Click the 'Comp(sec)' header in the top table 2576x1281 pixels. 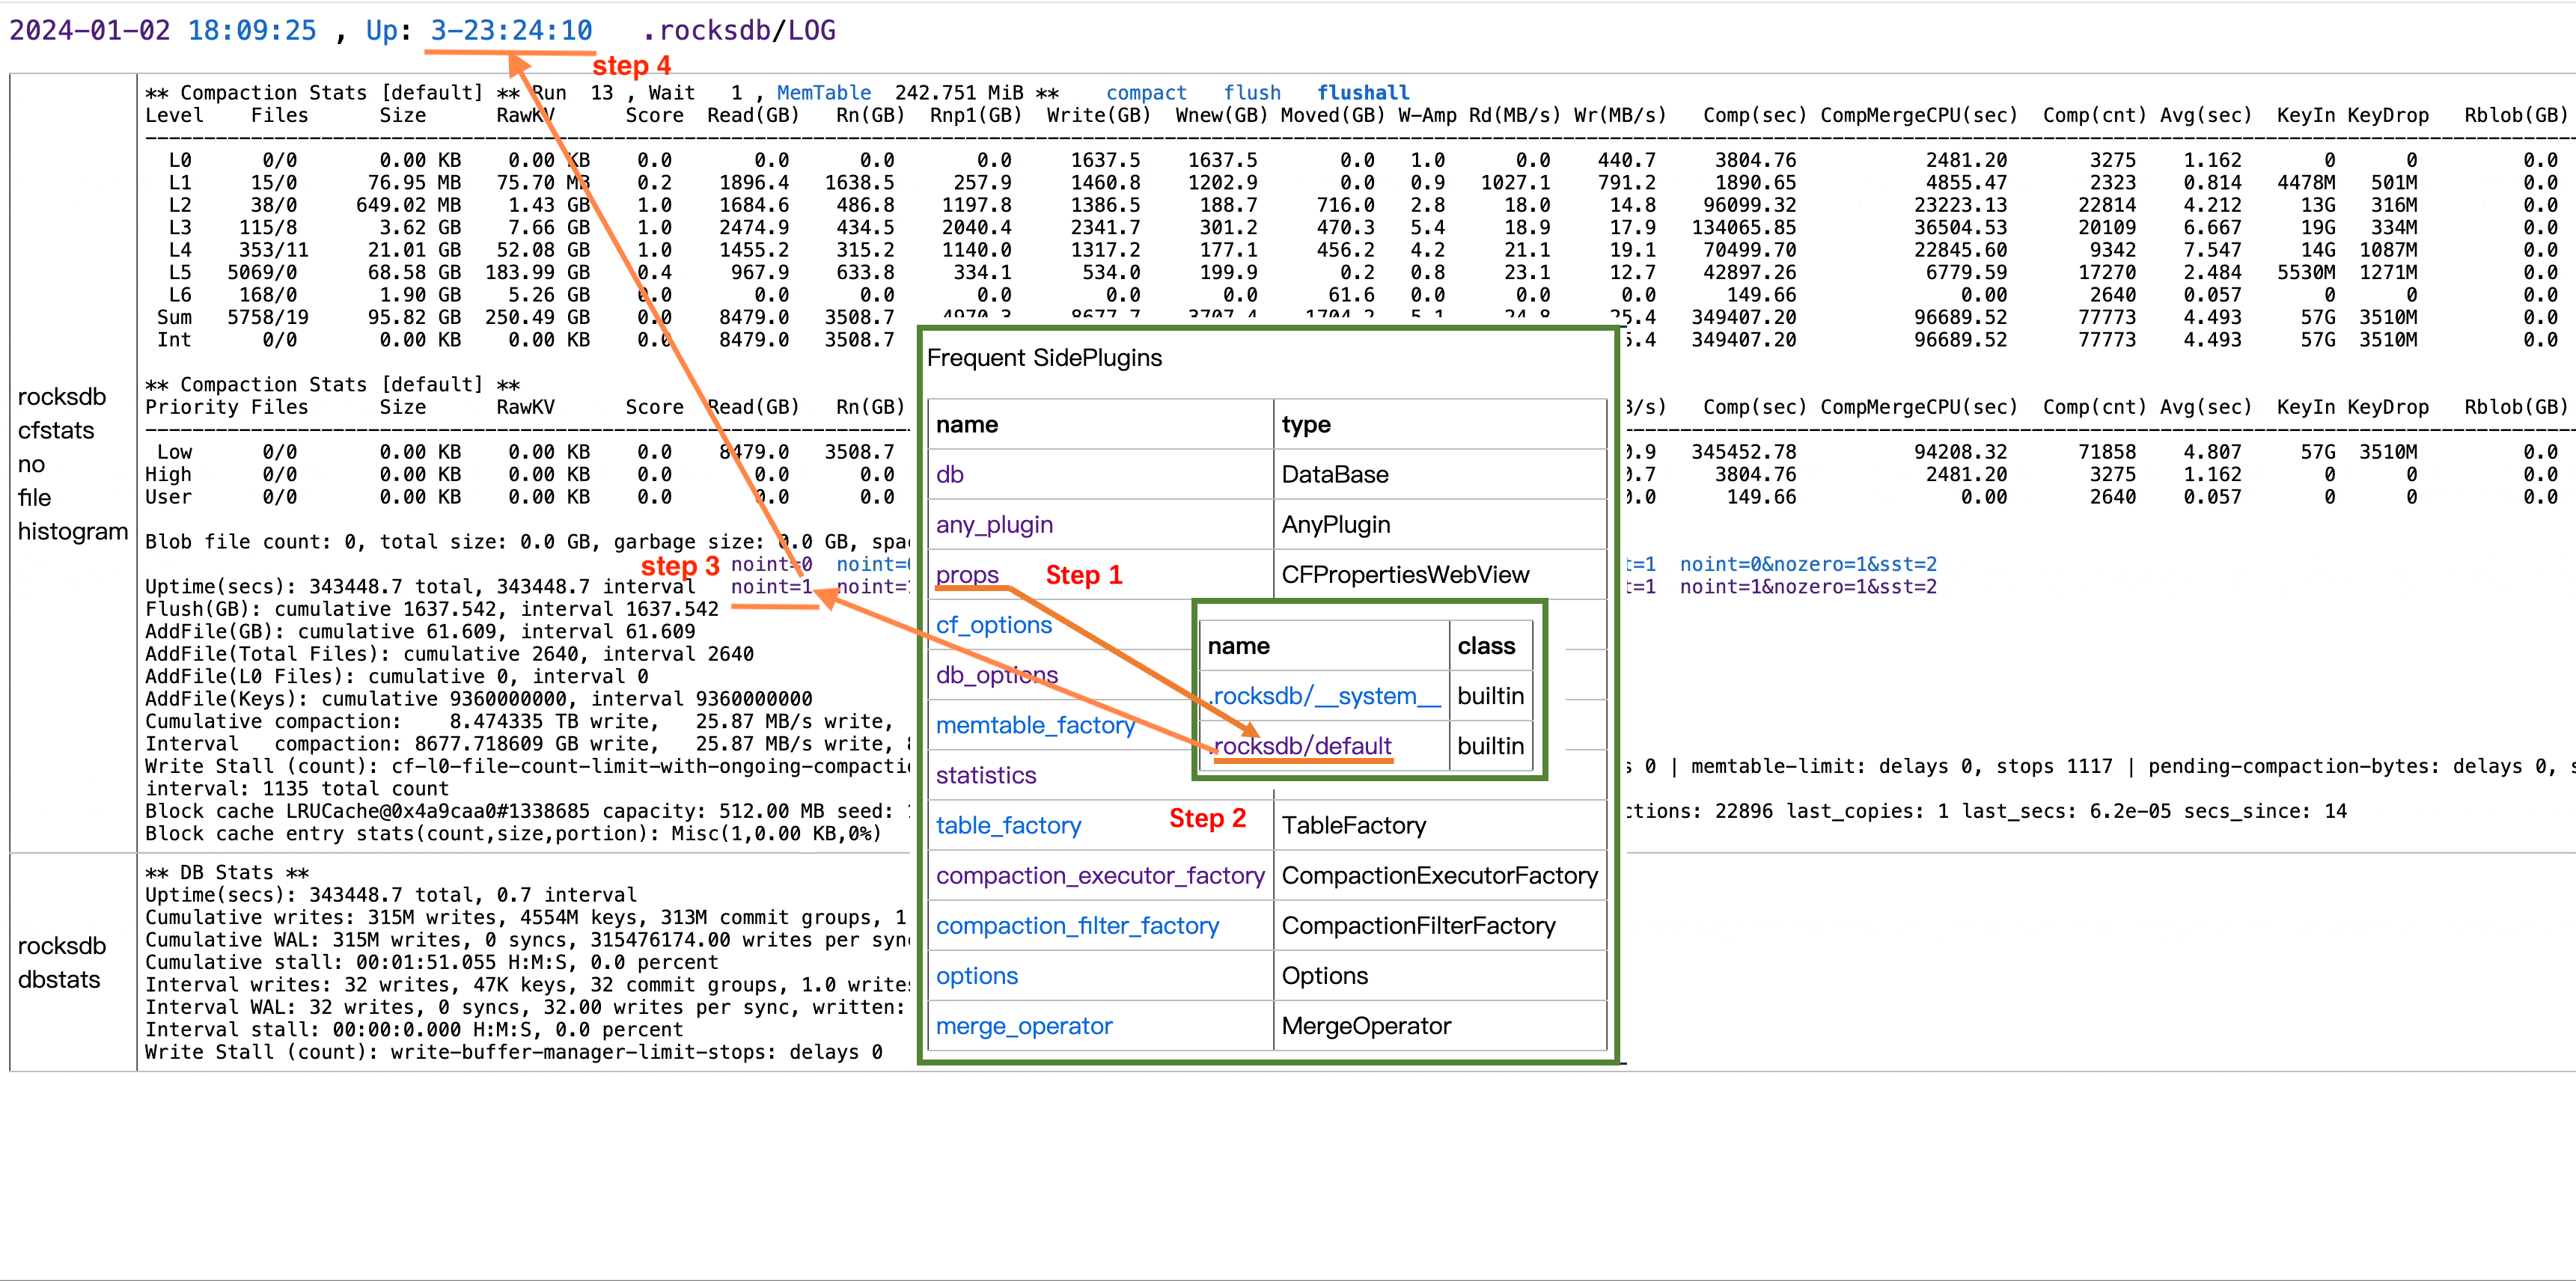click(1755, 115)
